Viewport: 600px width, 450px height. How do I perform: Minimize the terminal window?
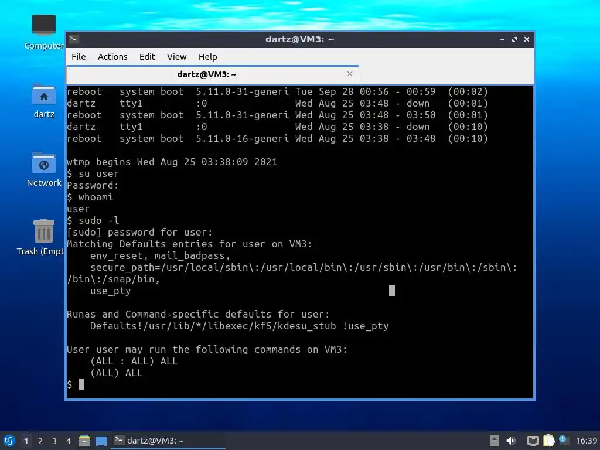[502, 39]
